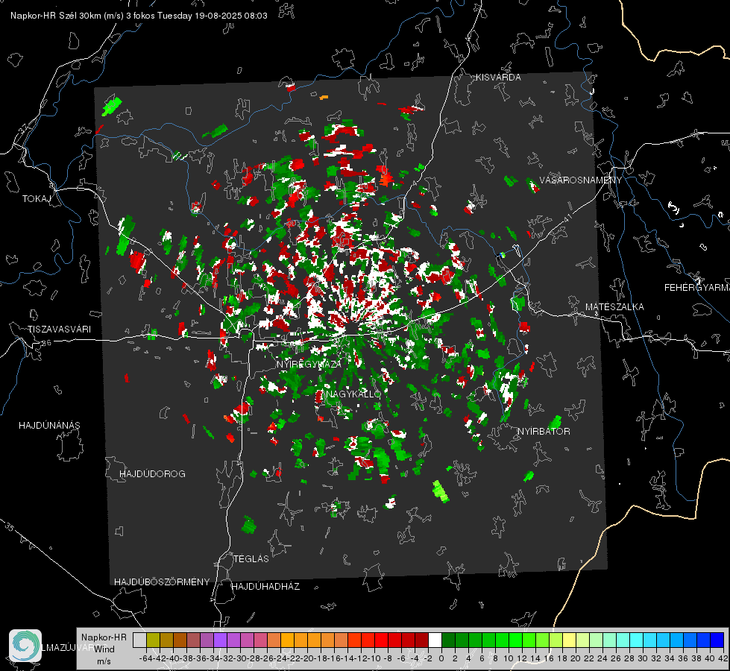The width and height of the screenshot is (730, 671).
Task: Select the white zero-velocity legend swatch
Action: point(435,640)
